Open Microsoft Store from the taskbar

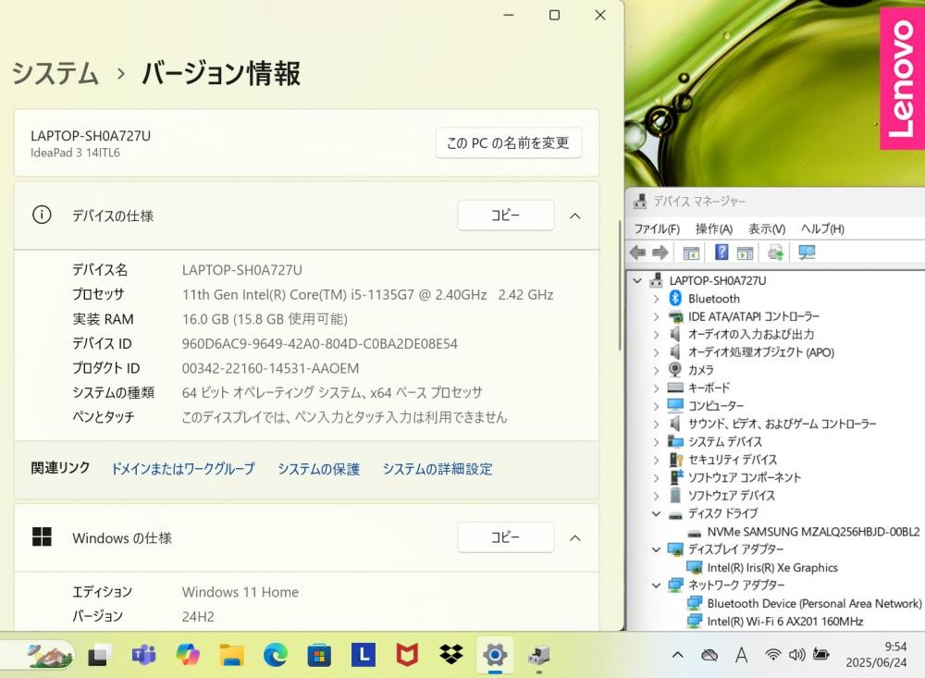click(x=319, y=655)
